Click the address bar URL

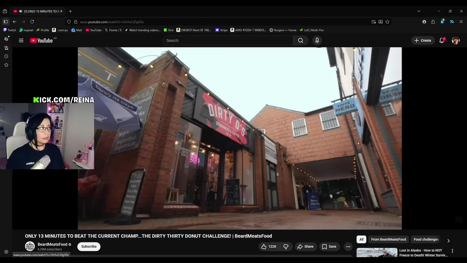(112, 22)
